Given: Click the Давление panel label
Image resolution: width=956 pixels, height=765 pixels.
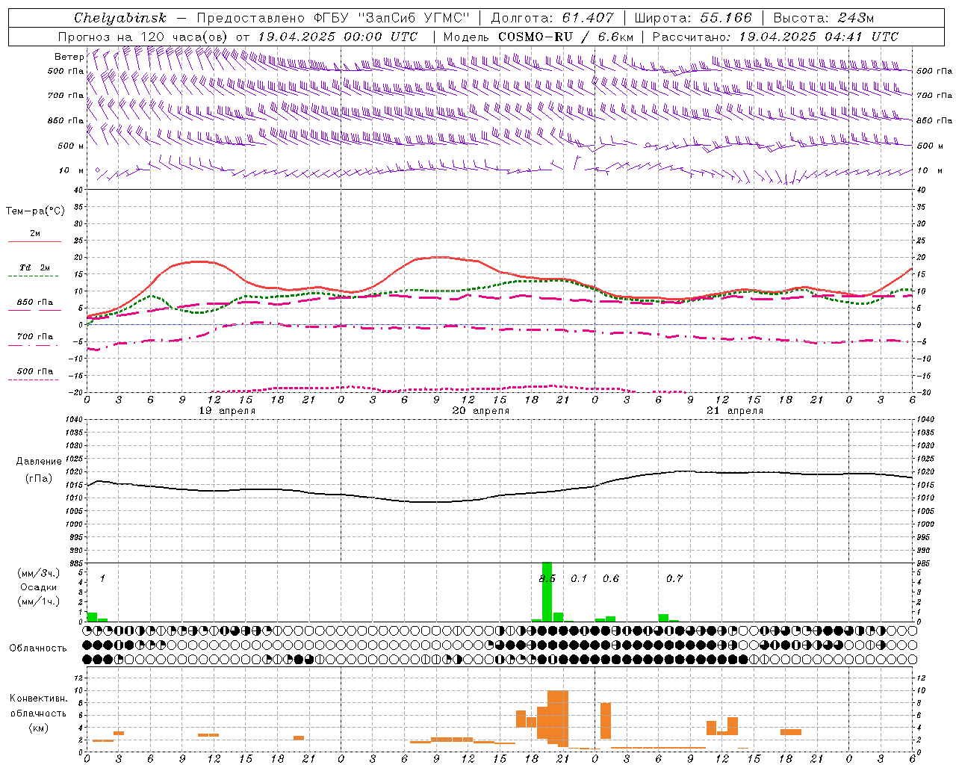Looking at the screenshot, I should [39, 462].
